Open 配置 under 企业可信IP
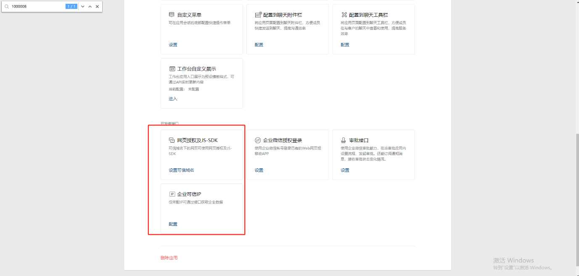This screenshot has height=276, width=579. click(173, 224)
